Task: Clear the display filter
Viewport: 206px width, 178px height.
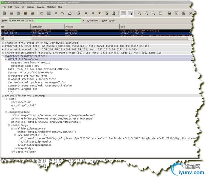Action: tap(105, 20)
